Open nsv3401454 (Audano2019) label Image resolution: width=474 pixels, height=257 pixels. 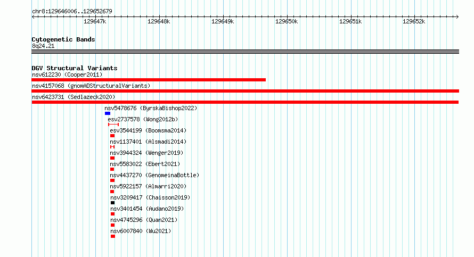(147, 209)
